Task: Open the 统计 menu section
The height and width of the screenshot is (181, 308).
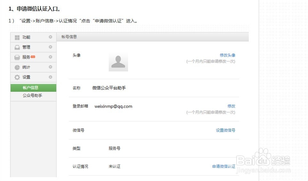Action: (x=33, y=67)
